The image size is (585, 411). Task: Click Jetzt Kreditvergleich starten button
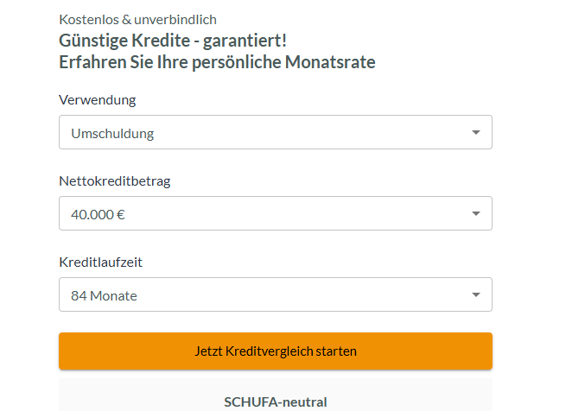(x=275, y=351)
